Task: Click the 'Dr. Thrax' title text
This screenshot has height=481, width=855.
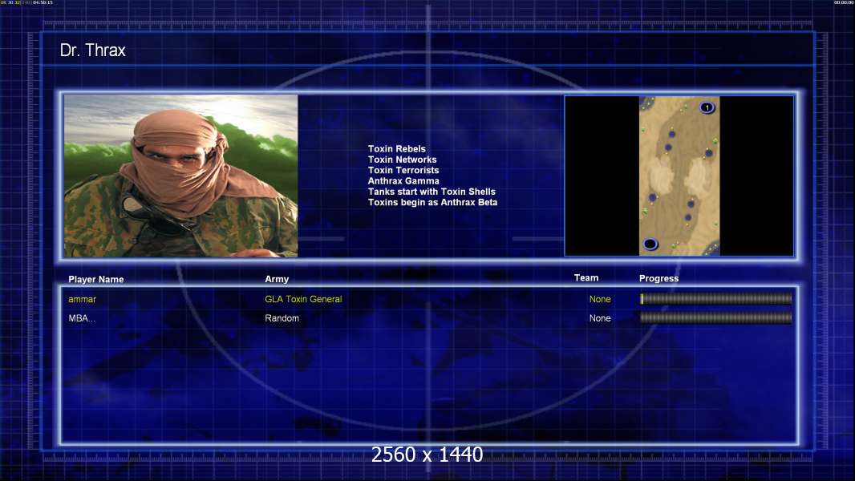Action: [93, 51]
